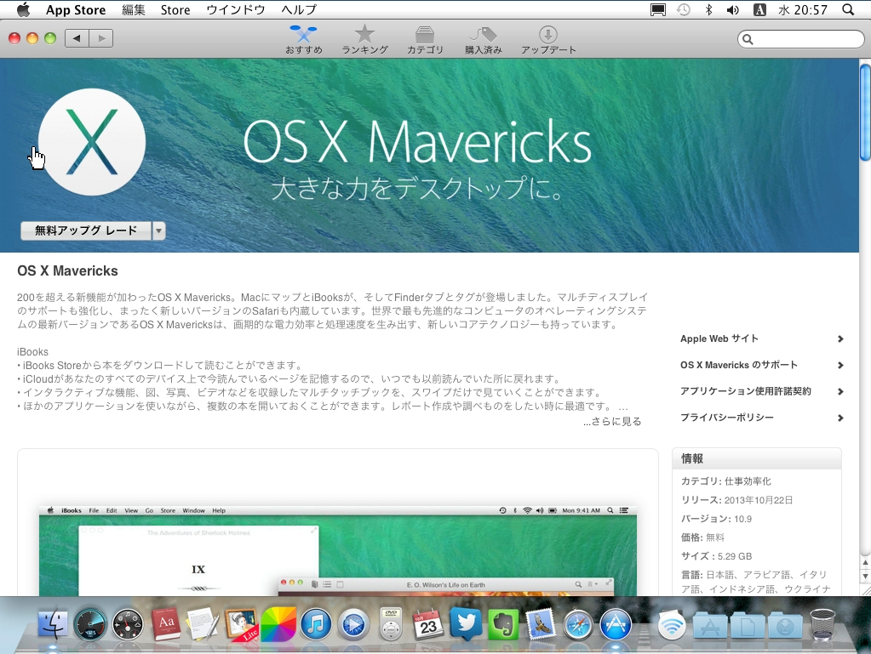Image resolution: width=871 pixels, height=654 pixels.
Task: Open the ウインドウ menu
Action: click(x=236, y=10)
